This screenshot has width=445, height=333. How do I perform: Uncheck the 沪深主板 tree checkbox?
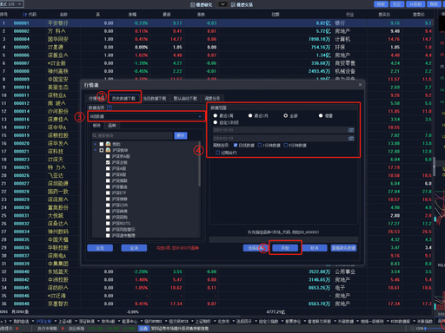click(108, 162)
